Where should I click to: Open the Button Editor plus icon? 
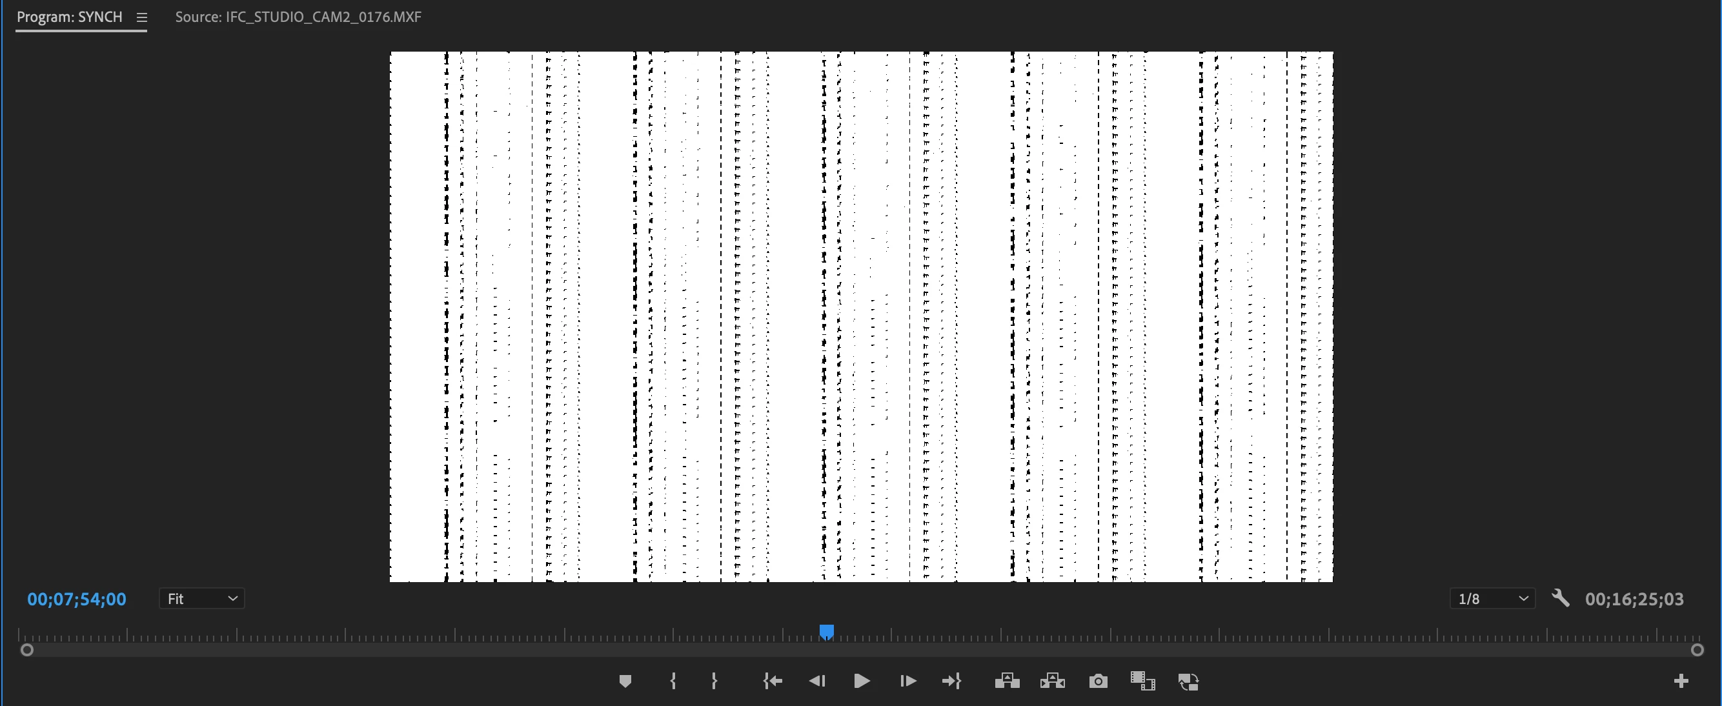pyautogui.click(x=1681, y=681)
